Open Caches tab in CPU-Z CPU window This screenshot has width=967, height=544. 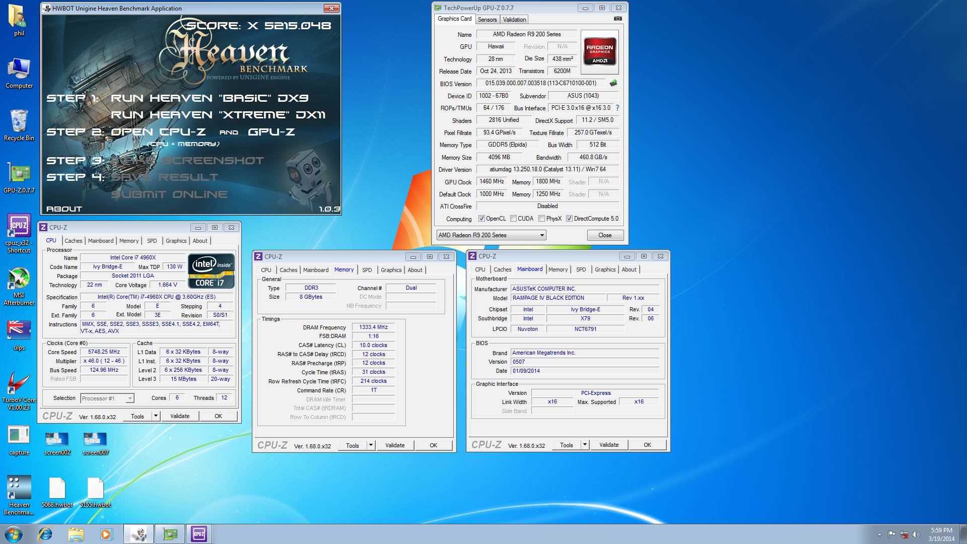[x=74, y=241]
